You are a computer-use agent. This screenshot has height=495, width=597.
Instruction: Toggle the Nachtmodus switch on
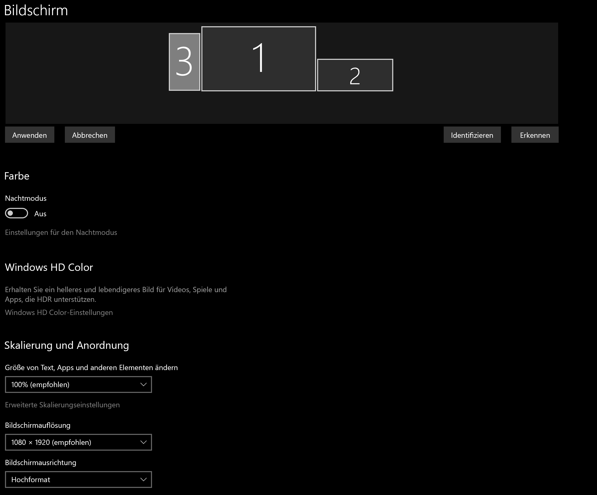(x=16, y=213)
